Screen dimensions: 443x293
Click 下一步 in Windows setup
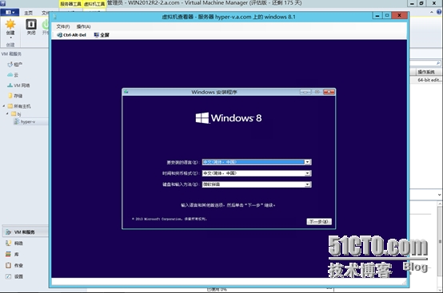coord(319,222)
